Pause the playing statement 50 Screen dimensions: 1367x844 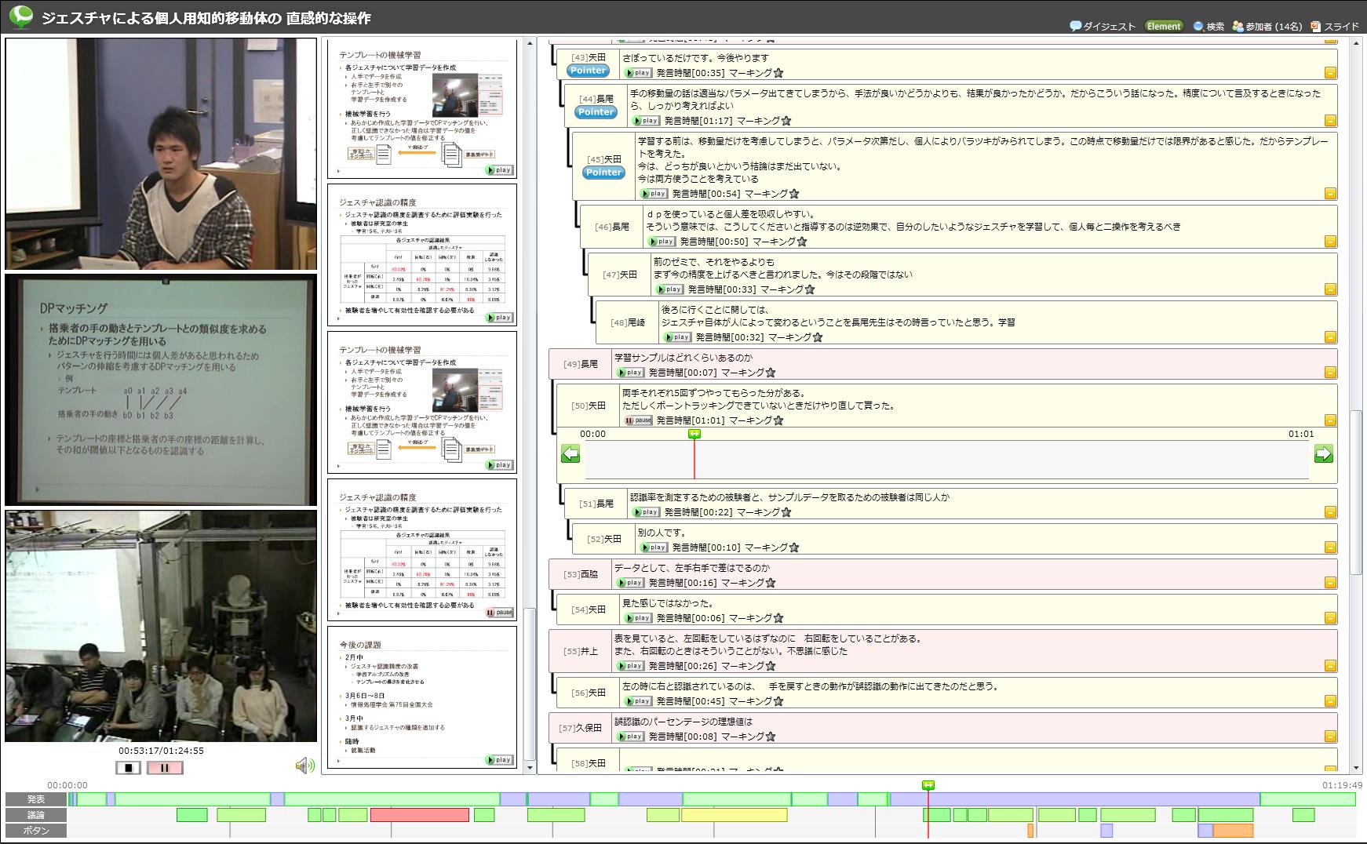pos(638,420)
